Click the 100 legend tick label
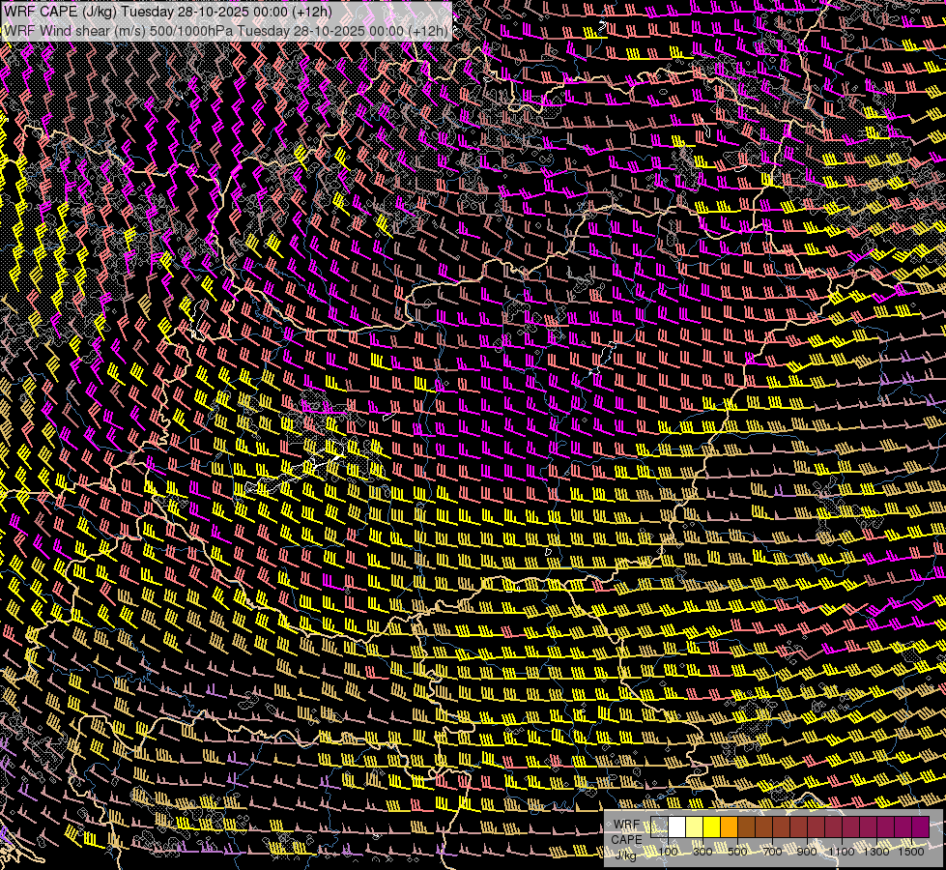 point(668,852)
